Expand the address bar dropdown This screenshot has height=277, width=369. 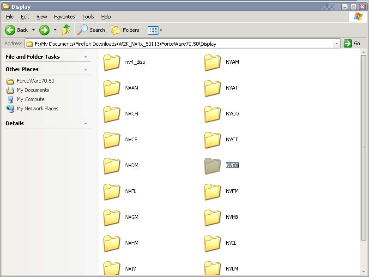337,44
